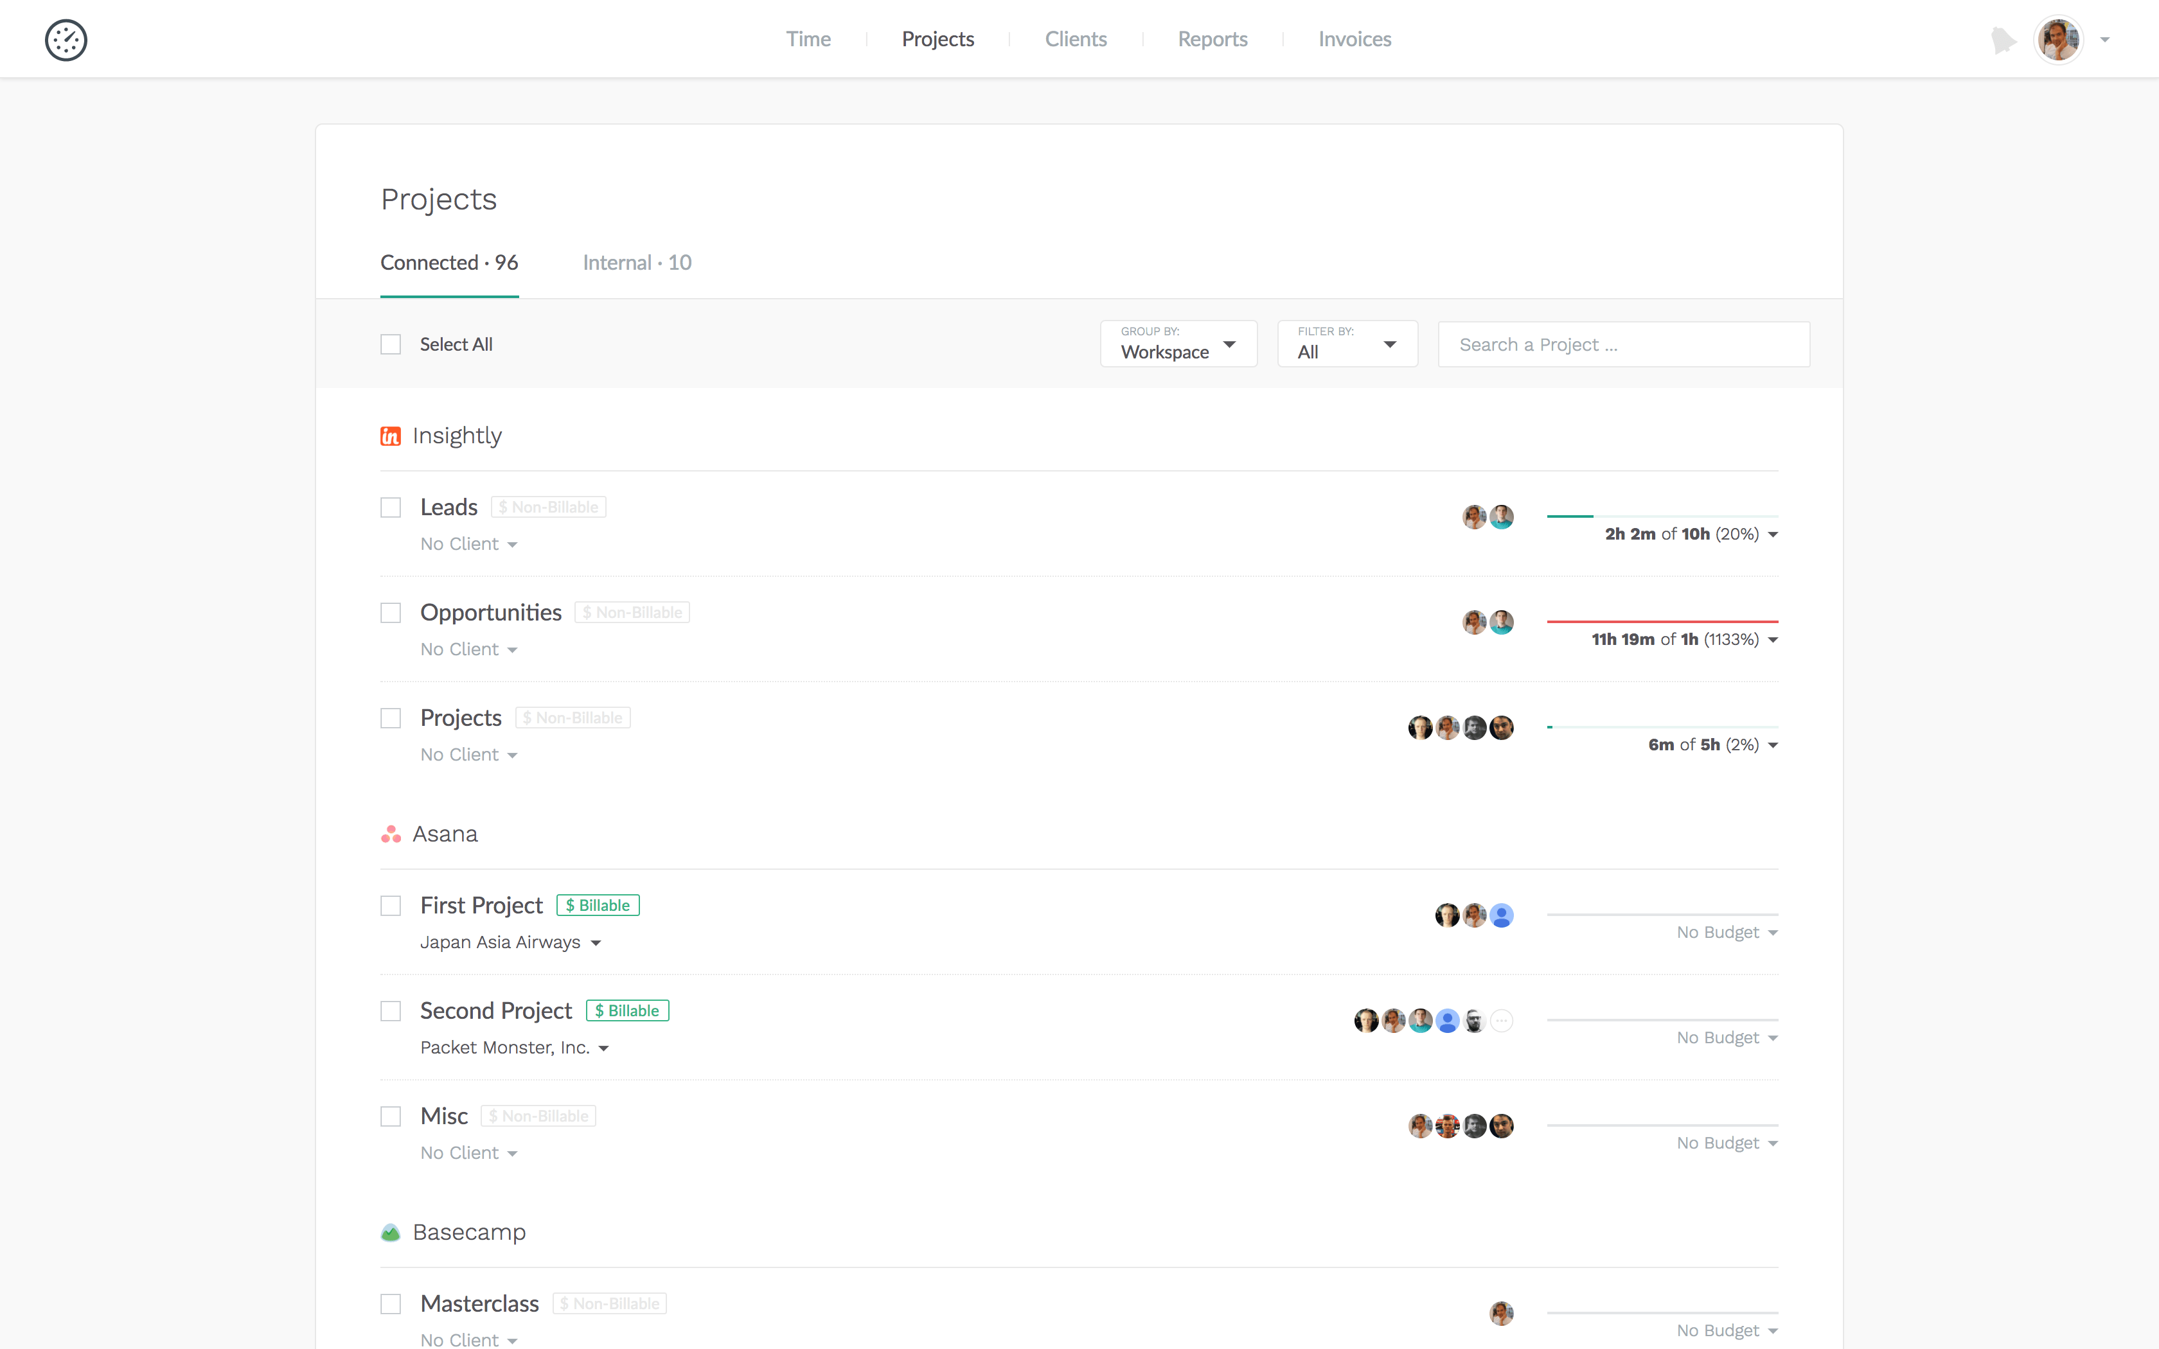Open No Budget dropdown for First Project
The height and width of the screenshot is (1349, 2159).
pyautogui.click(x=1727, y=932)
